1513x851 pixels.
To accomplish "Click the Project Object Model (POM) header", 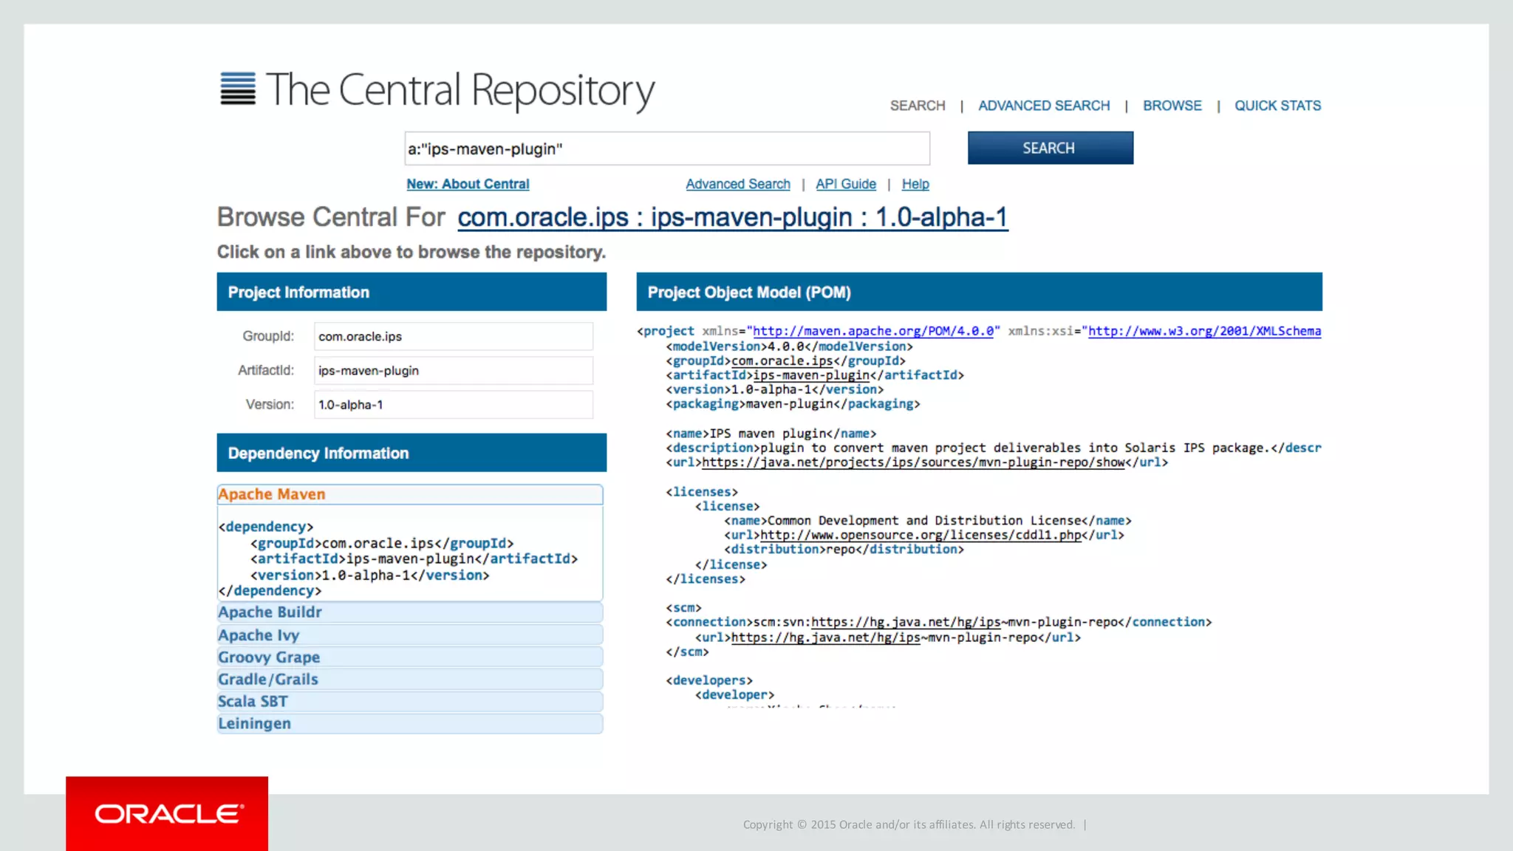I will tap(979, 292).
